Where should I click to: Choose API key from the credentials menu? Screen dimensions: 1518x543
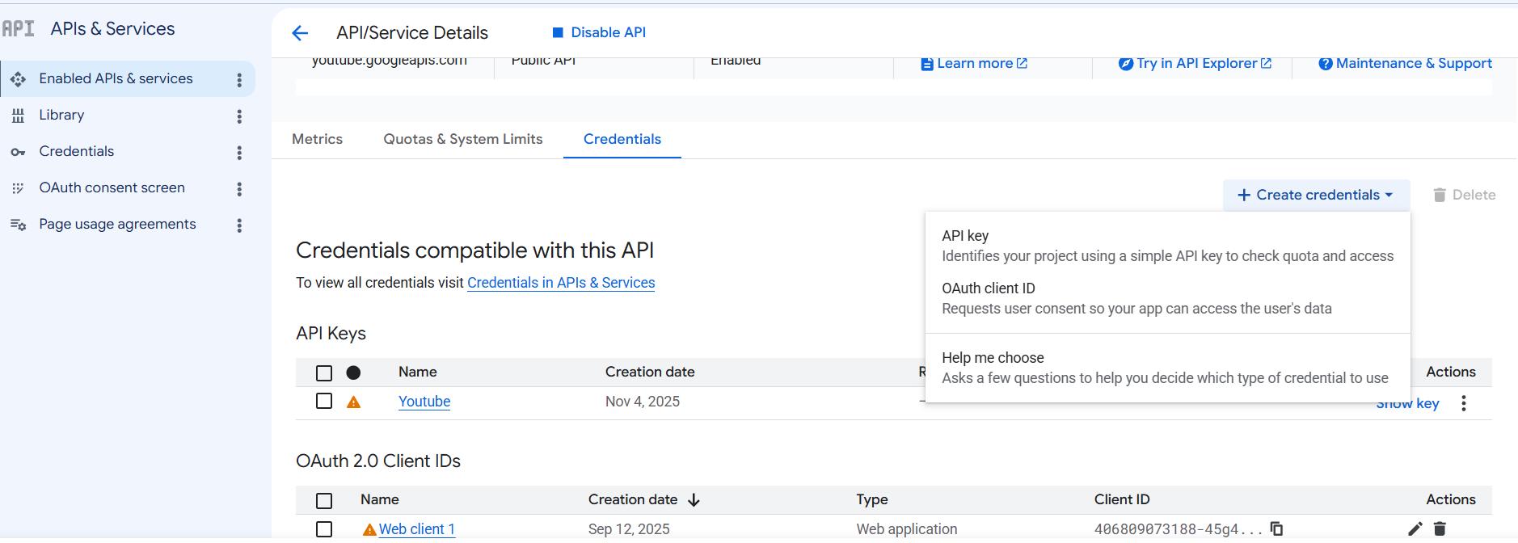(1168, 246)
